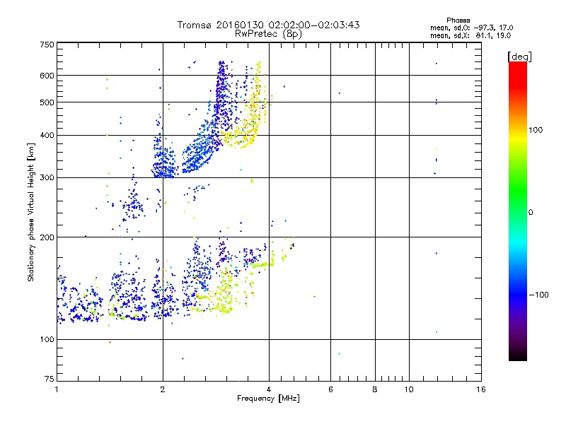Click the x-axis tick label '4'

pos(269,389)
